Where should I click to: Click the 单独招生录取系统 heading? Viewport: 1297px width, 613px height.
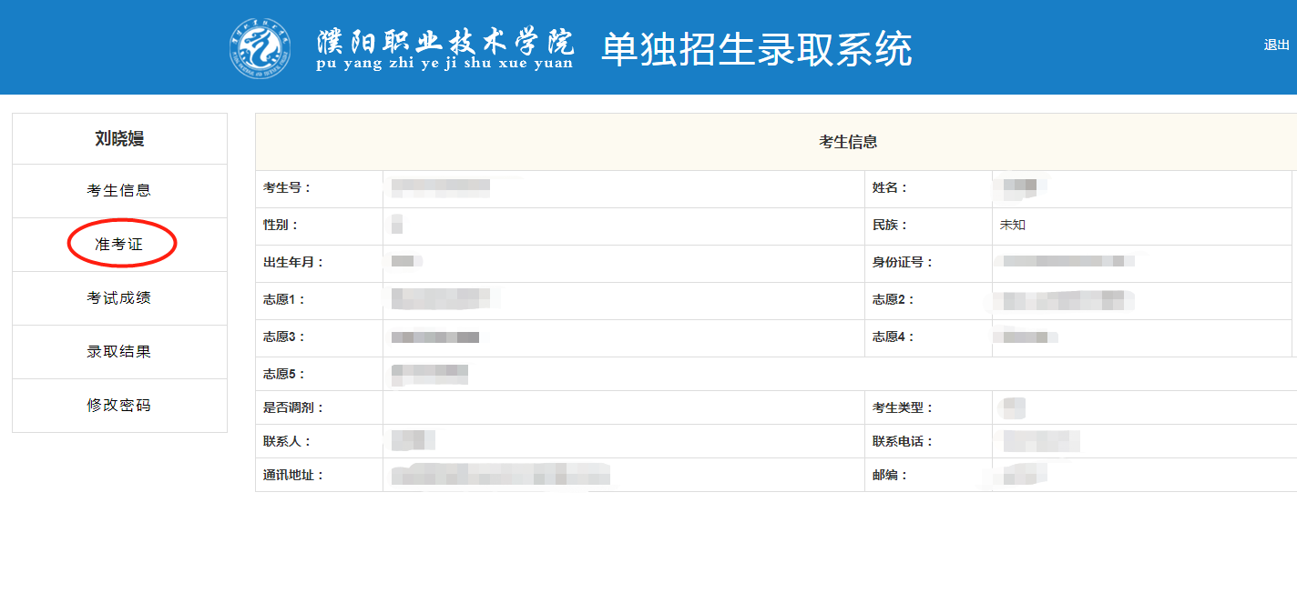tap(756, 49)
